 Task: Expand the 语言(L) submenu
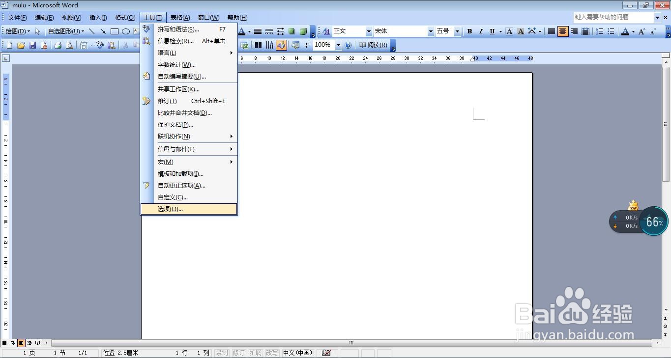click(x=189, y=53)
